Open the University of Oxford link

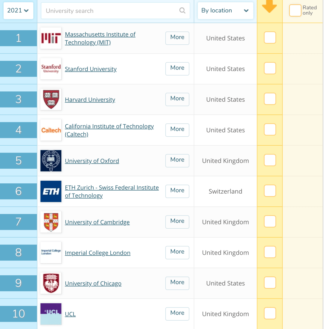(x=92, y=161)
